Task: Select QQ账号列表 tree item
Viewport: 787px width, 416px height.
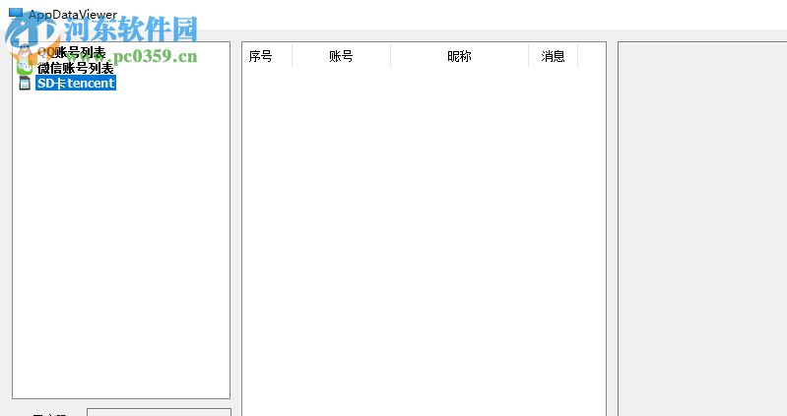Action: coord(71,53)
